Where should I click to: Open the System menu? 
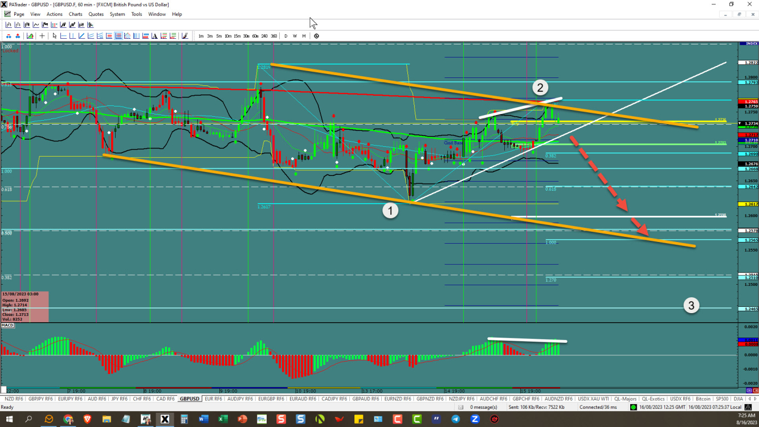(x=117, y=14)
